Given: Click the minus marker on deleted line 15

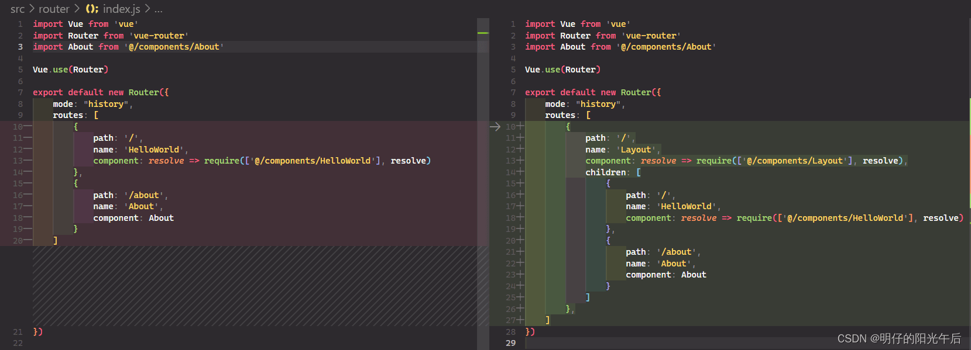Looking at the screenshot, I should coord(28,183).
